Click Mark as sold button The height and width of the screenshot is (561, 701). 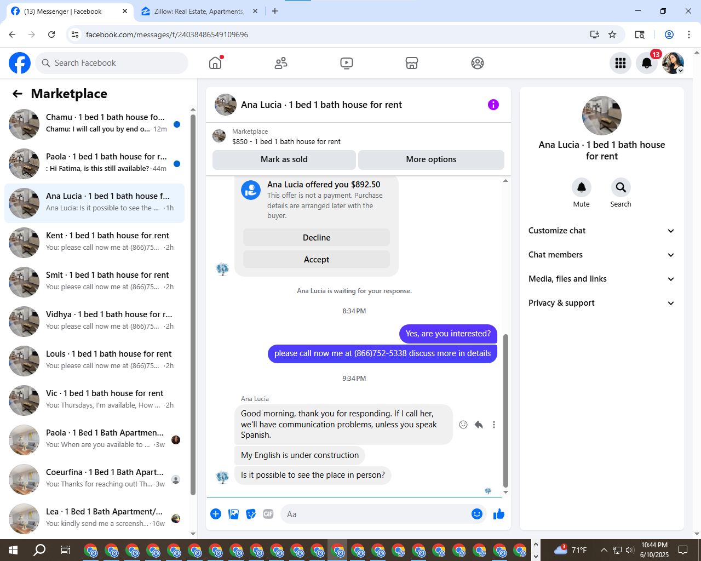[284, 159]
